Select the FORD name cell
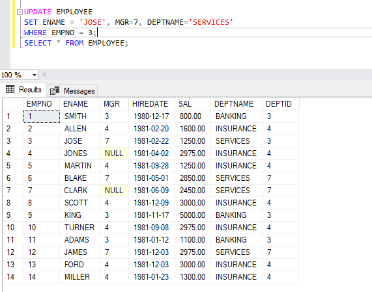This screenshot has width=372, height=292. (79, 265)
